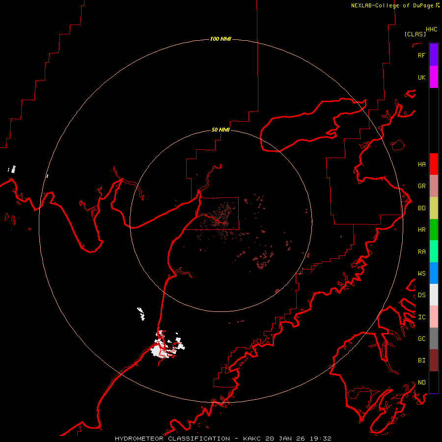Click the "BI" legend label
This screenshot has width=442, height=442.
point(421,360)
